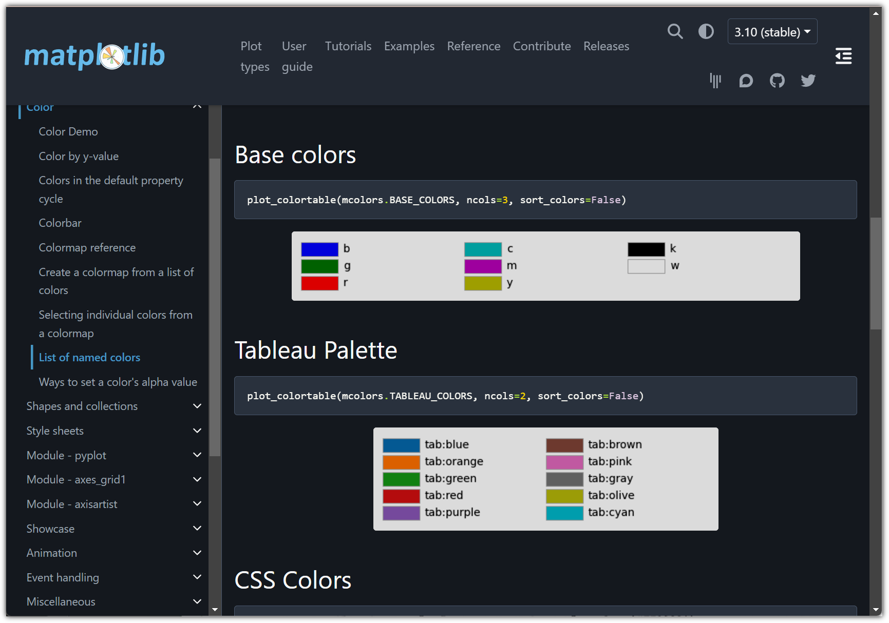The height and width of the screenshot is (623, 889).
Task: Open Color by y-value example
Action: [x=79, y=156]
